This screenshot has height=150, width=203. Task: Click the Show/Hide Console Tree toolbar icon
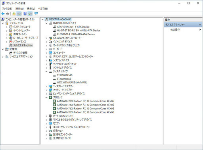tap(19, 13)
